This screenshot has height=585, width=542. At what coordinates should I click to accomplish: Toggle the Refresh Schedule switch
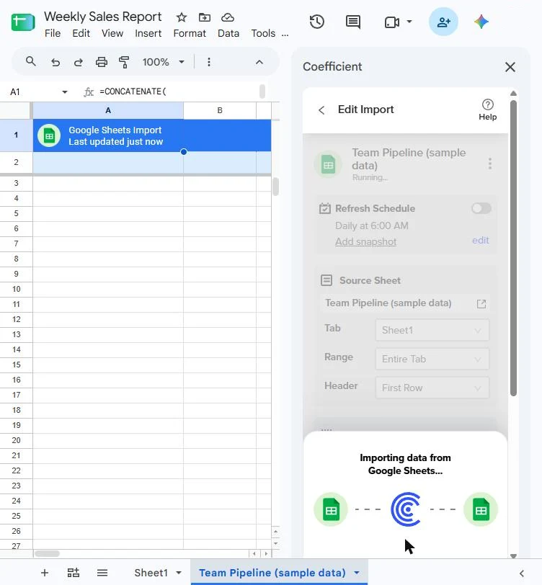(481, 208)
